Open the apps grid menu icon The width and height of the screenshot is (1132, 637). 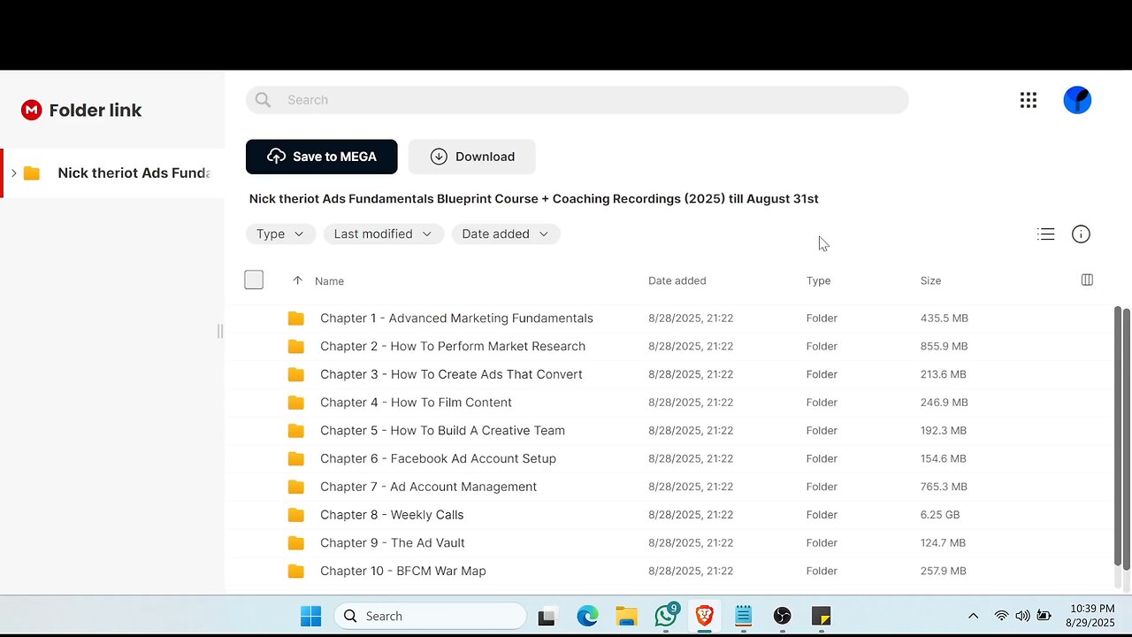1028,100
